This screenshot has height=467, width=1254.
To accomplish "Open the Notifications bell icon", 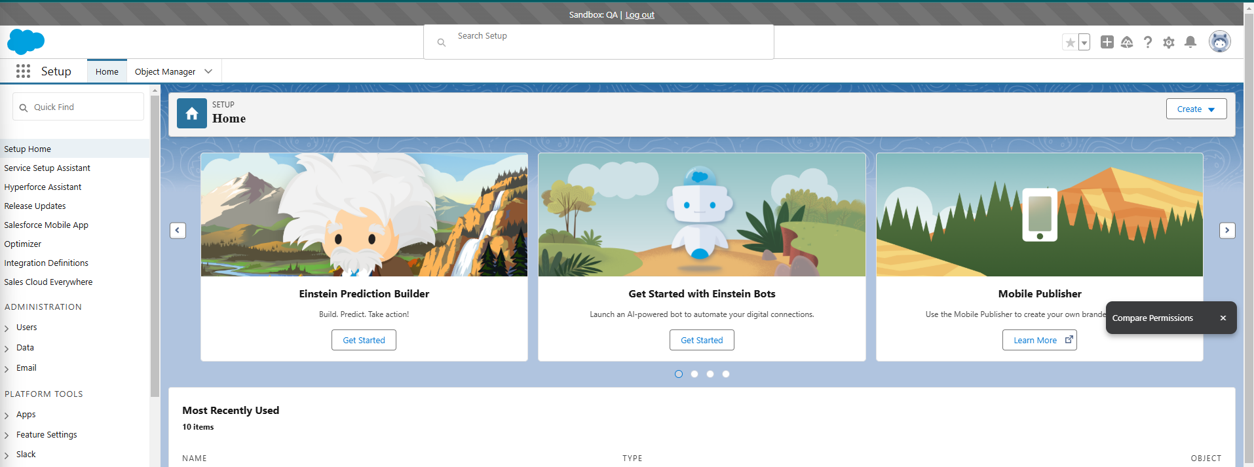I will point(1190,42).
